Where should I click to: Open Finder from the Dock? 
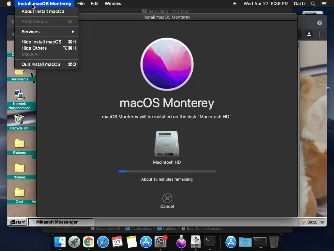[x=60, y=242]
